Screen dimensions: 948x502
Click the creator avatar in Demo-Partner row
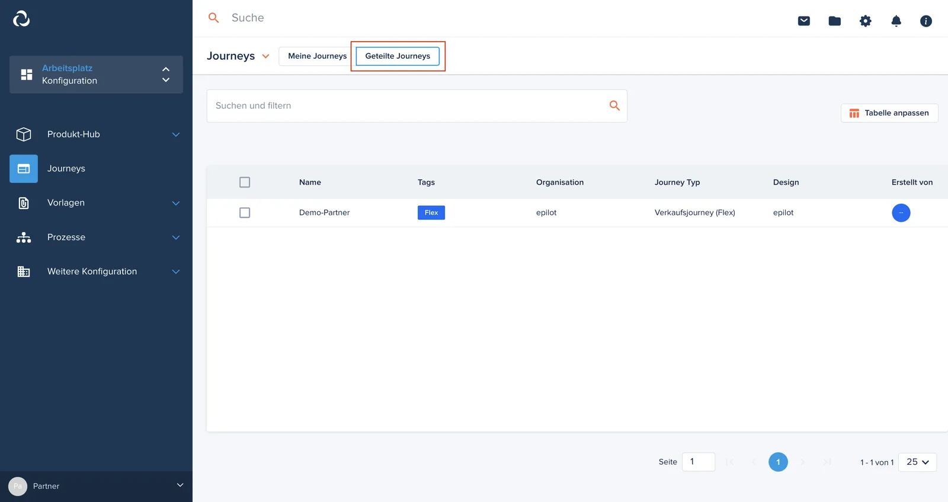tap(901, 213)
